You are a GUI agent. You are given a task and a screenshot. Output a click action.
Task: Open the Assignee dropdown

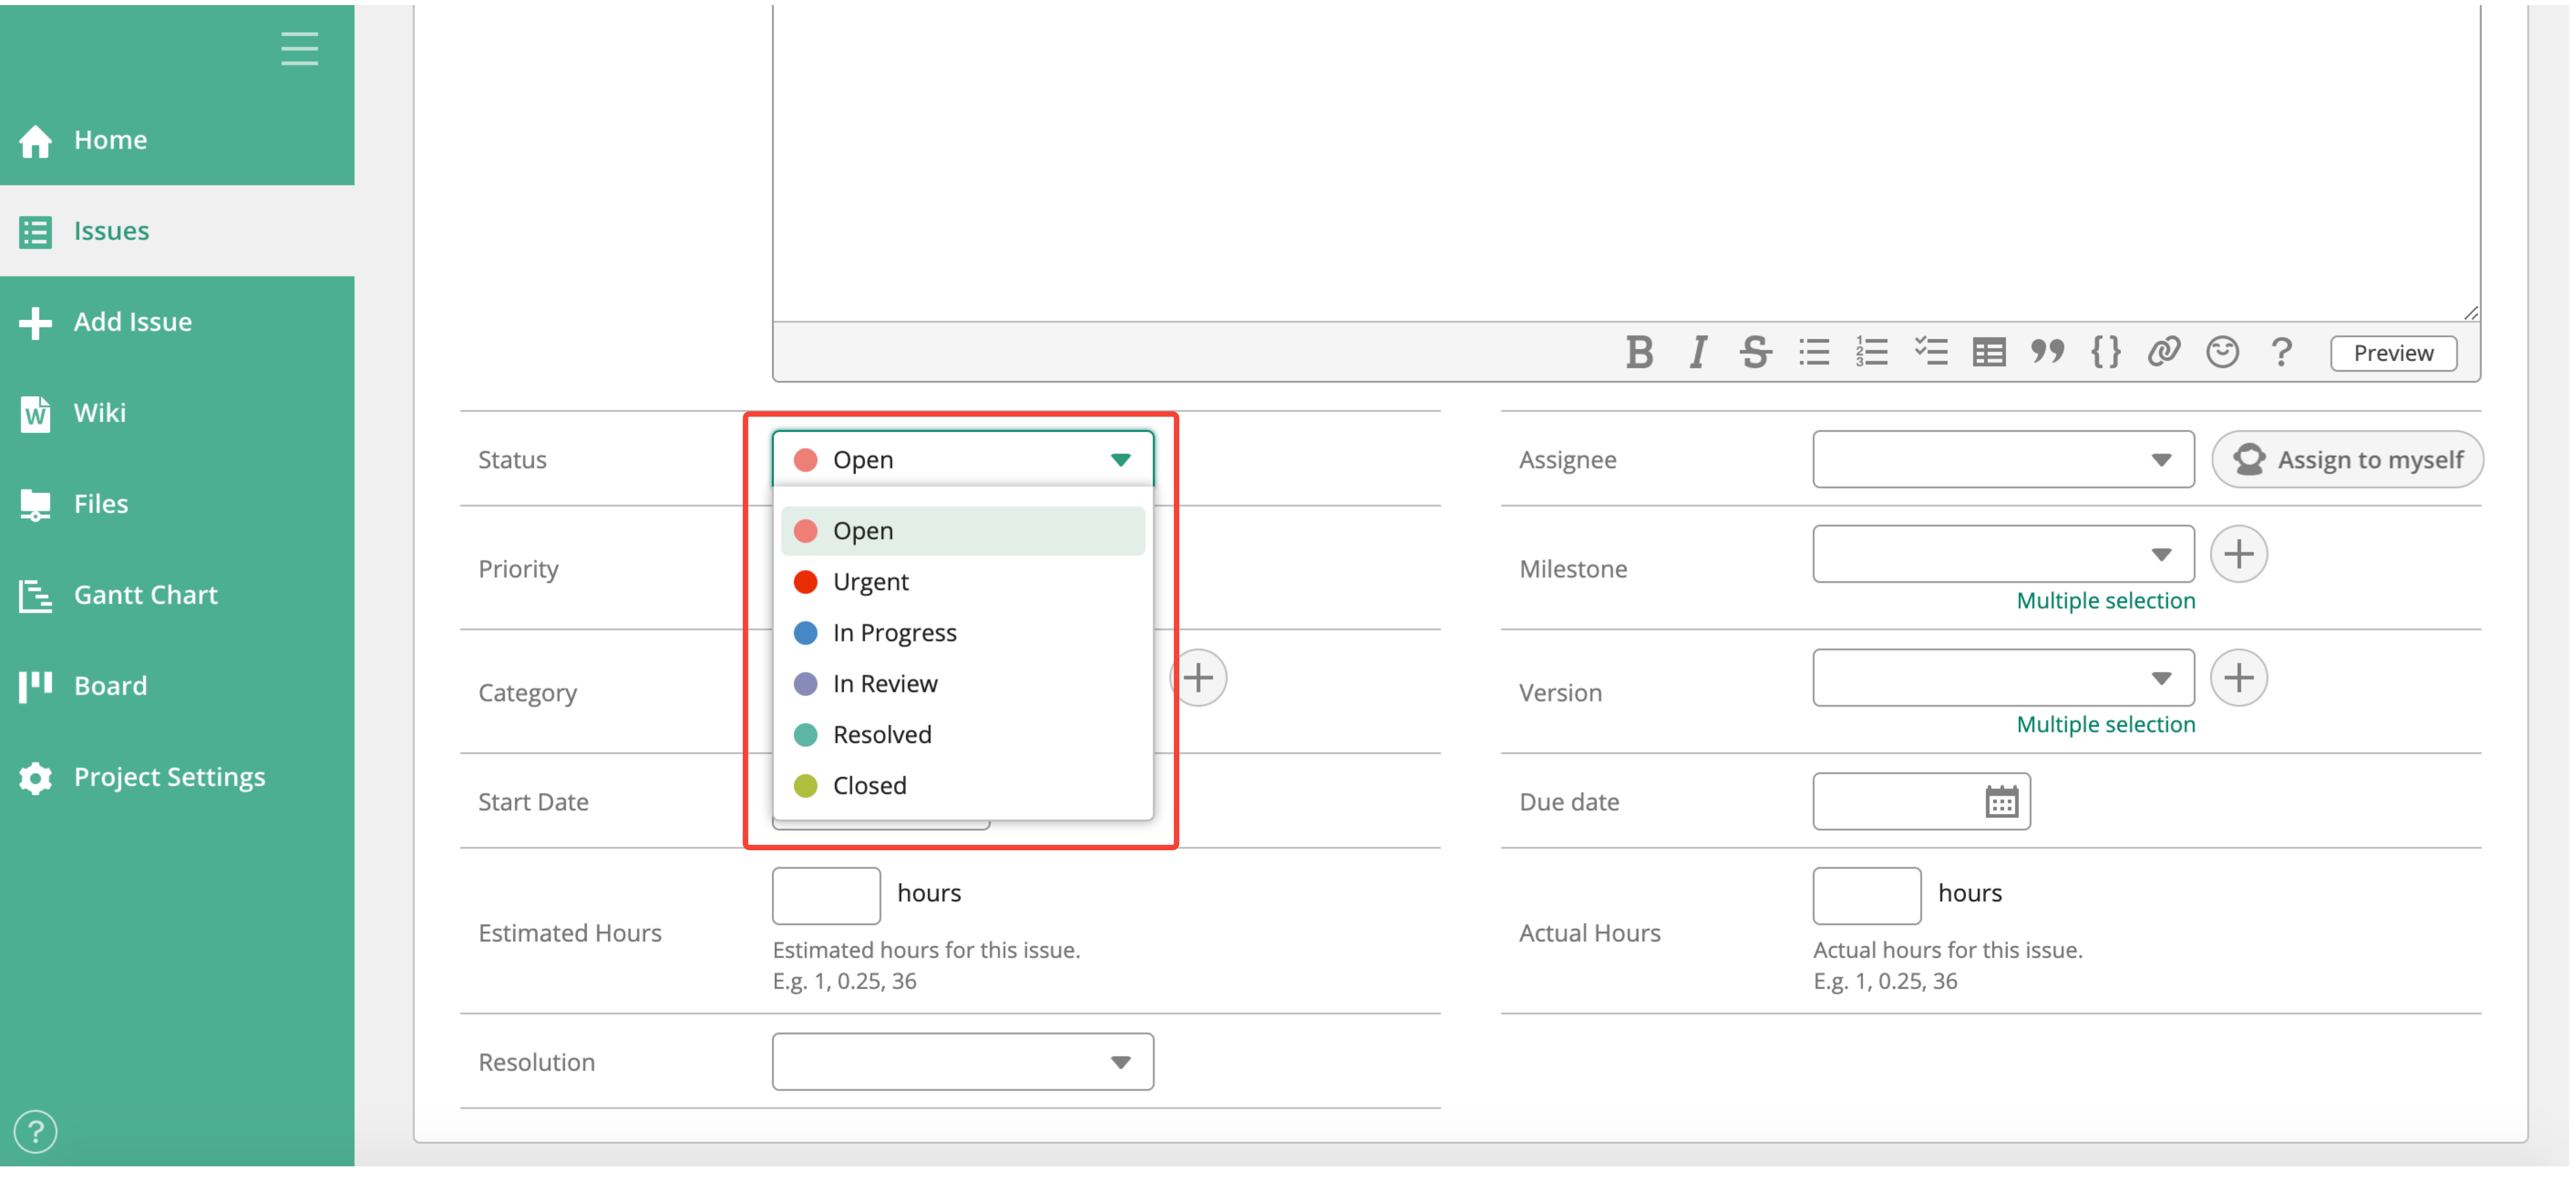[x=2003, y=460]
